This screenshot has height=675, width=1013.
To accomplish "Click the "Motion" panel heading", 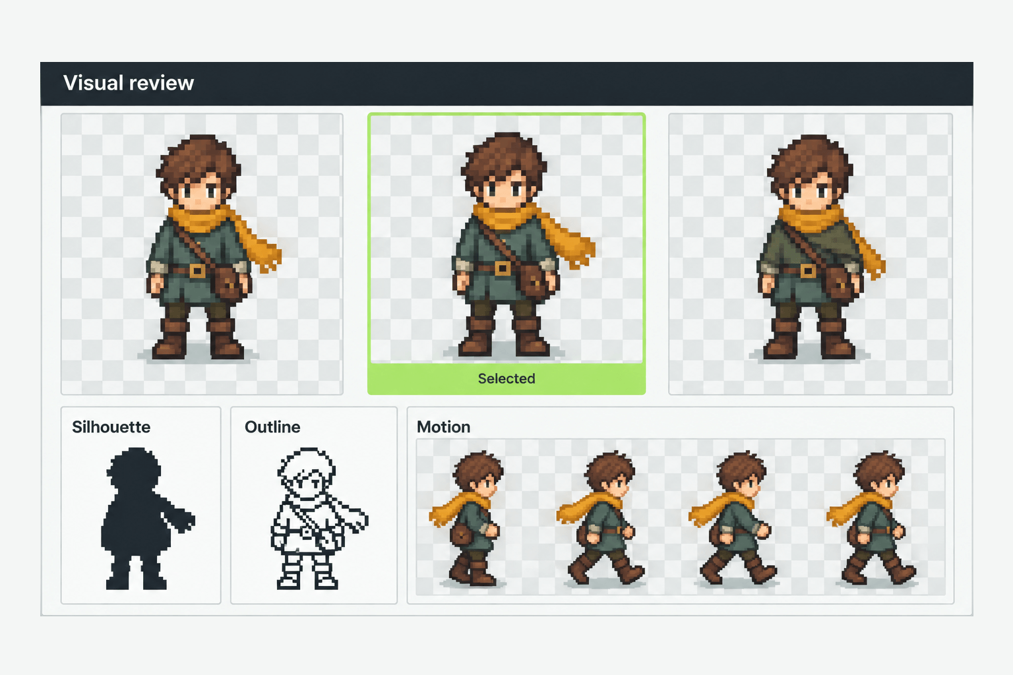I will (443, 427).
